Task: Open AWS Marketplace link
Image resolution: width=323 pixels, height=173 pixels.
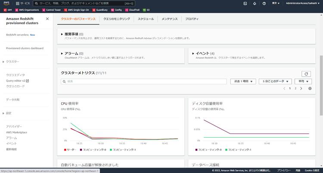Action: pos(16,133)
